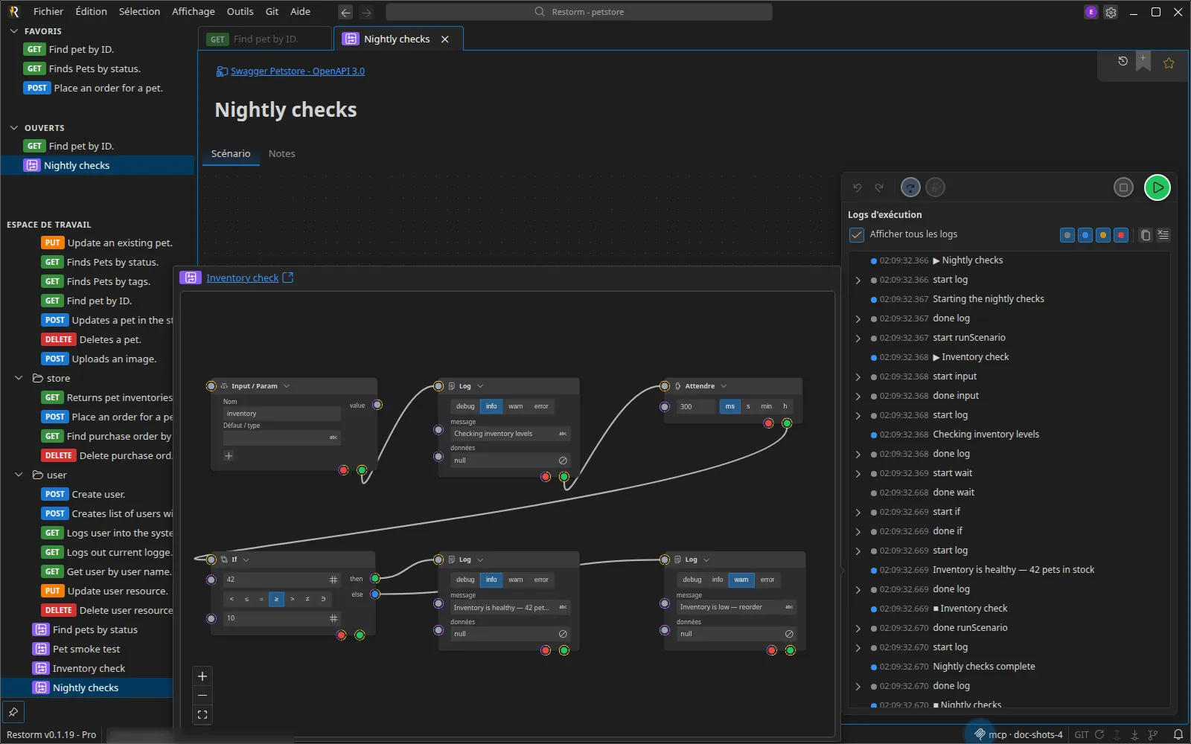Screen dimensions: 1191x744
Task: Select min unit in Attendre node
Action: pyautogui.click(x=766, y=406)
